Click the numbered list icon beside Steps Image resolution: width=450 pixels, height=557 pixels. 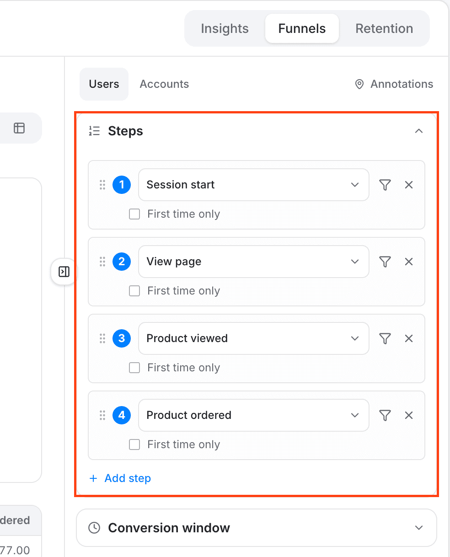[x=94, y=131]
